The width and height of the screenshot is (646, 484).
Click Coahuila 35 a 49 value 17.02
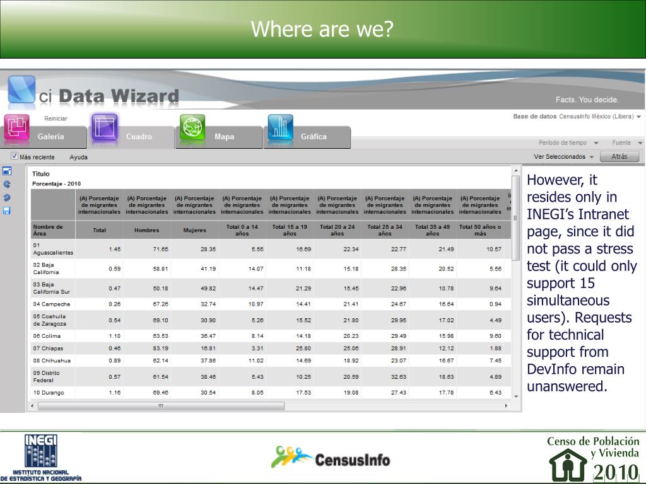[446, 320]
